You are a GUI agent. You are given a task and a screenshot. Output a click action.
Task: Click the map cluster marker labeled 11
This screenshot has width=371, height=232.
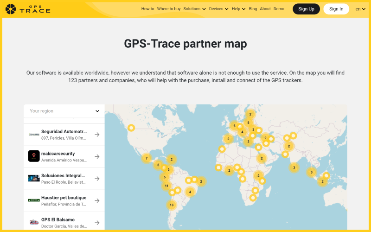tap(166, 186)
